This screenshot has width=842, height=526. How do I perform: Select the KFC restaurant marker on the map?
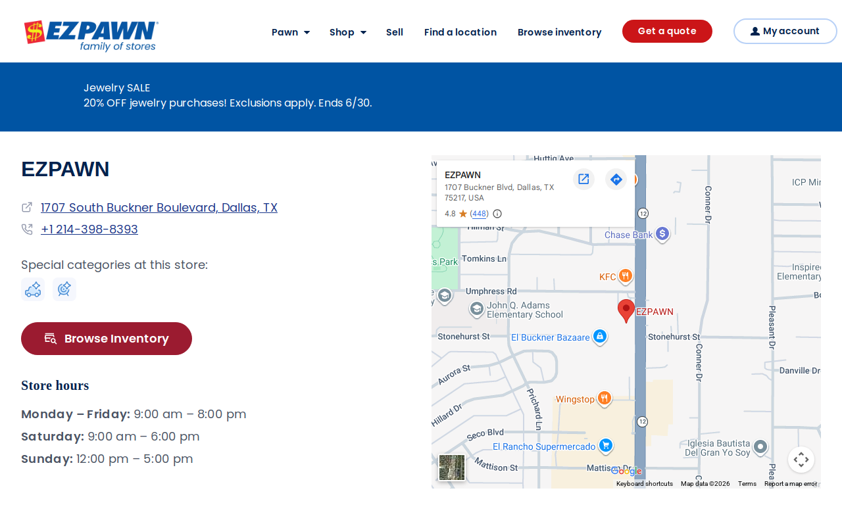(x=625, y=277)
